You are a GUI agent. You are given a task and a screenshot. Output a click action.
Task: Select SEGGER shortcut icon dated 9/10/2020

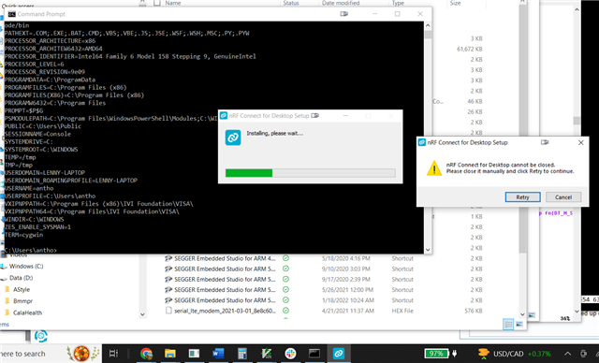(168, 269)
